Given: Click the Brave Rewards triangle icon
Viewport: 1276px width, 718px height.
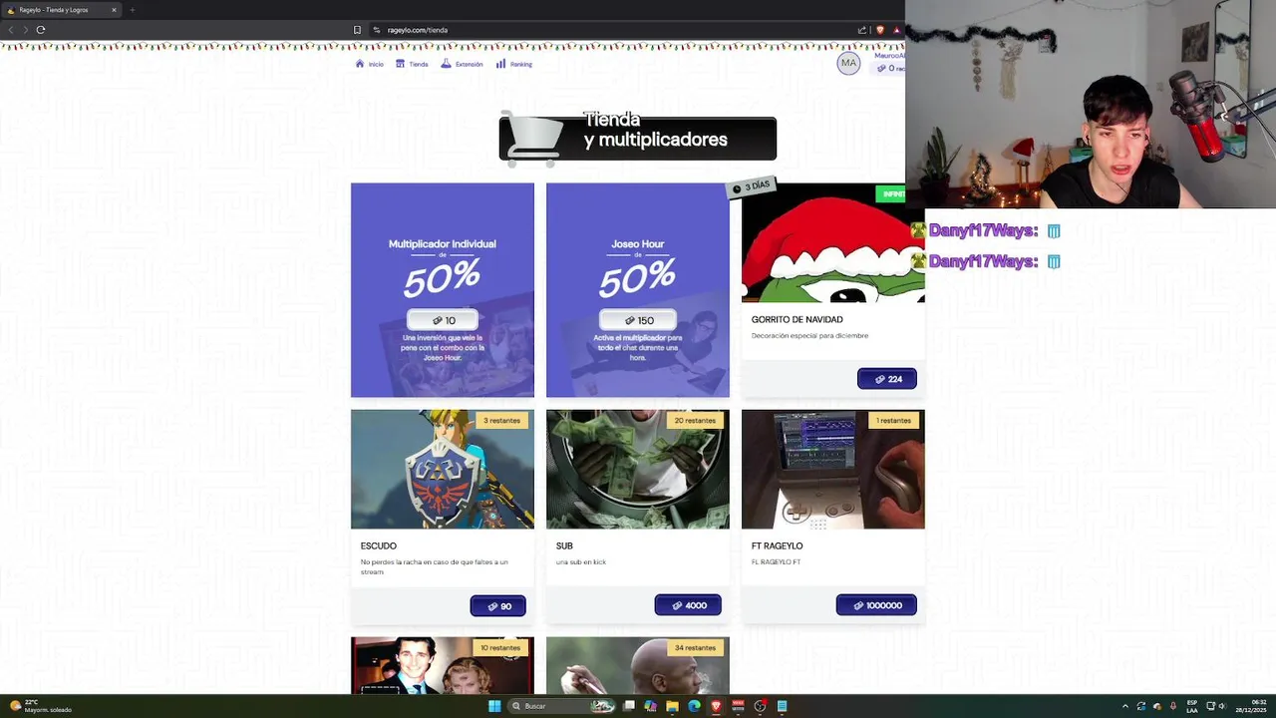Looking at the screenshot, I should [896, 30].
